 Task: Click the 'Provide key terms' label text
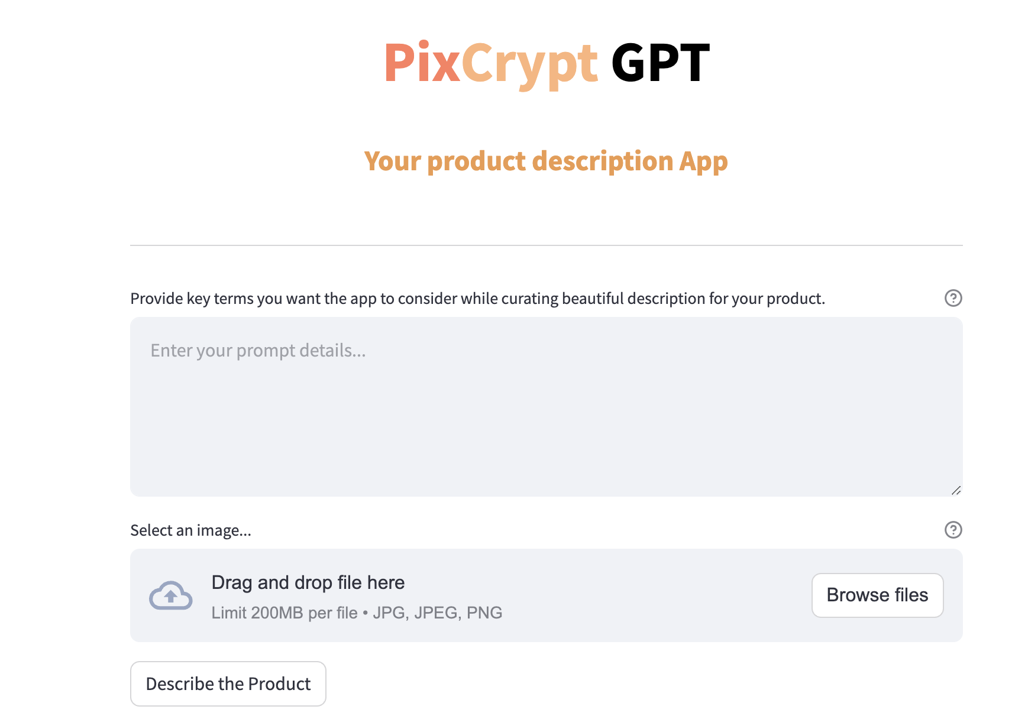[x=477, y=299]
